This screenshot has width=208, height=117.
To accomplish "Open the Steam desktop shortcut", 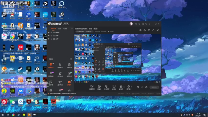I will point(21,70).
